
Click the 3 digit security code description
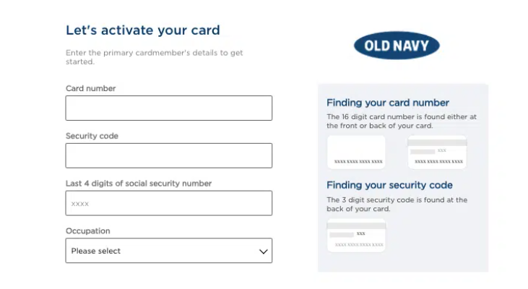(x=397, y=204)
